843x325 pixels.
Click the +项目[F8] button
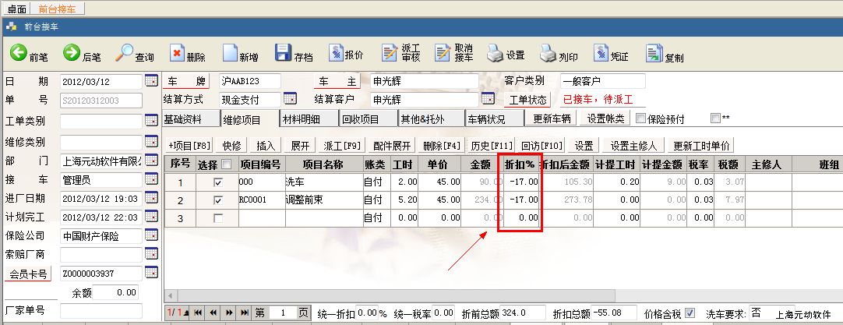click(x=189, y=146)
